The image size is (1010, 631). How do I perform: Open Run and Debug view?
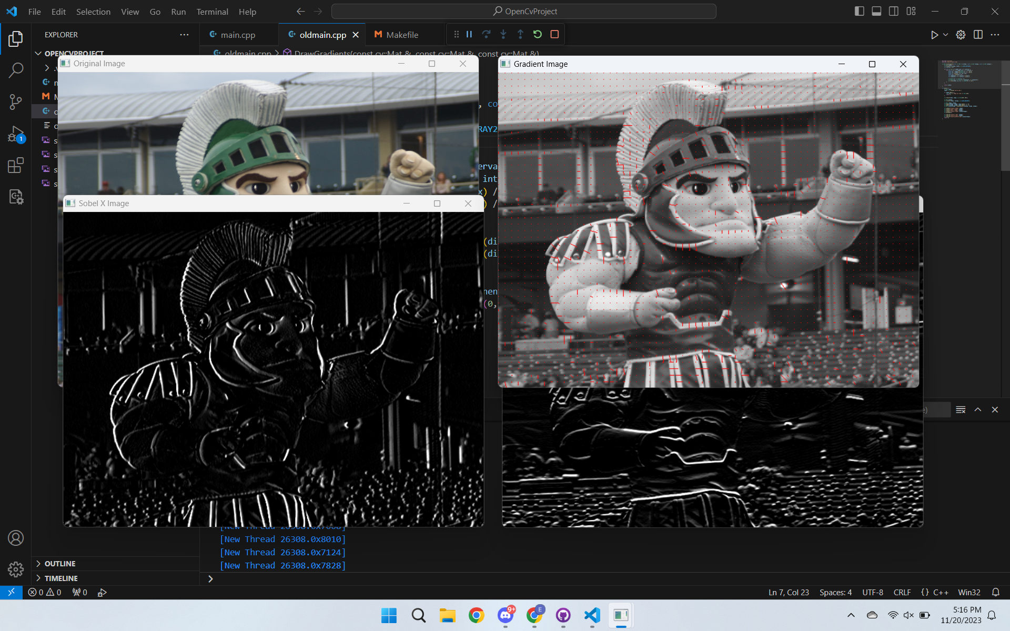pyautogui.click(x=16, y=134)
